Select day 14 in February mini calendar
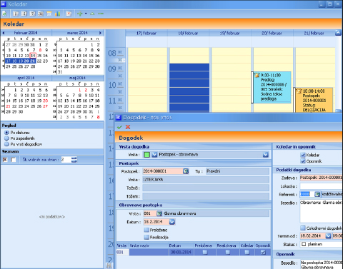The image size is (343, 269). click(x=33, y=56)
